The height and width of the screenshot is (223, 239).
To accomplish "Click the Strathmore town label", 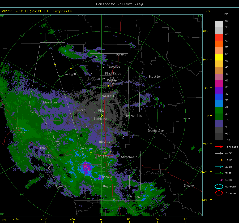I will 129,157.
